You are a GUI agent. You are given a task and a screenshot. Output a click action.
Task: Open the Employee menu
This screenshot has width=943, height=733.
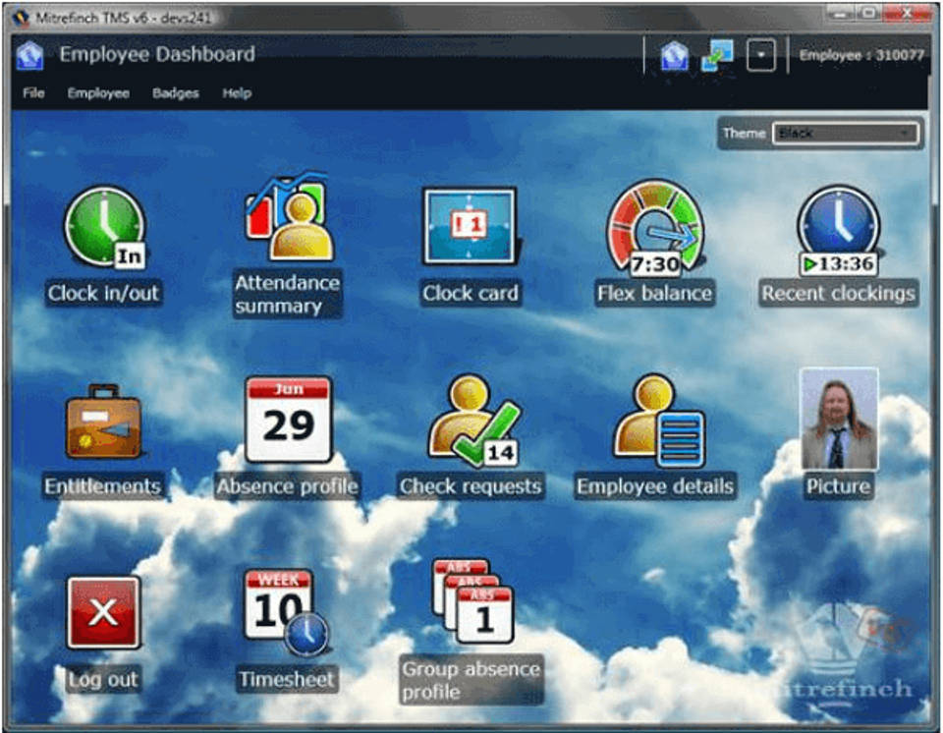(98, 93)
